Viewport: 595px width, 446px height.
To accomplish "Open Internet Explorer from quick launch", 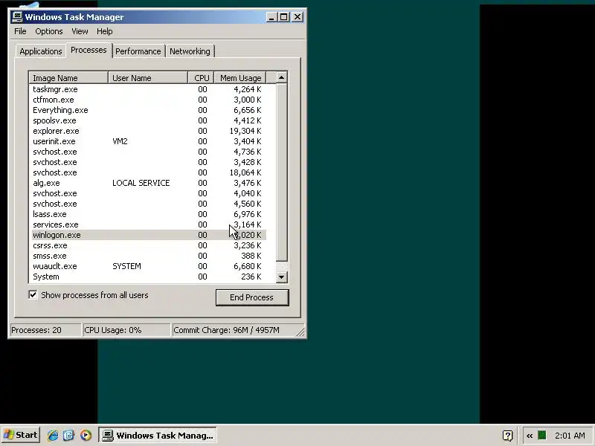I will pyautogui.click(x=53, y=435).
